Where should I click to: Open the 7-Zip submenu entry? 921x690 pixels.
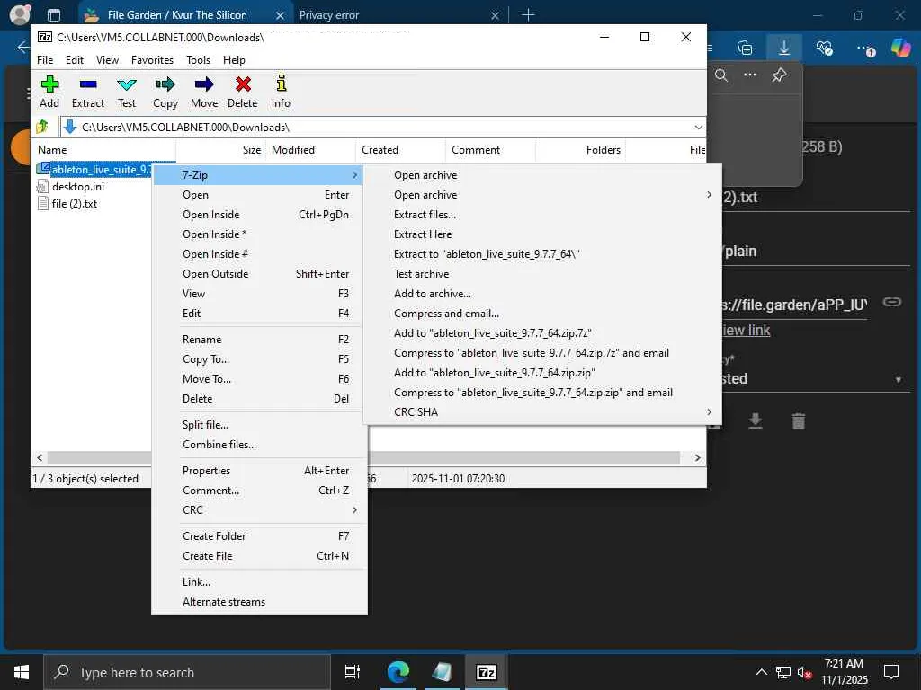(x=258, y=175)
